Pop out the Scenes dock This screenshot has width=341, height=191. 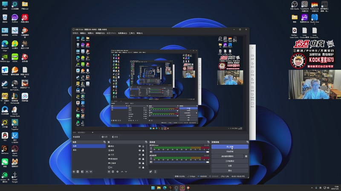point(104,142)
